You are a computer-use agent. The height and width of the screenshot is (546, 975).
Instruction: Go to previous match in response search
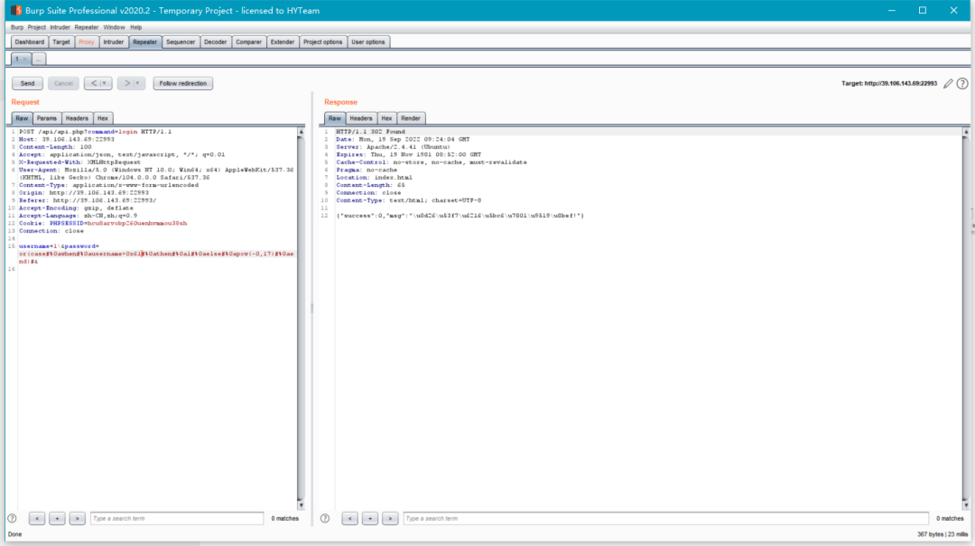pyautogui.click(x=350, y=518)
